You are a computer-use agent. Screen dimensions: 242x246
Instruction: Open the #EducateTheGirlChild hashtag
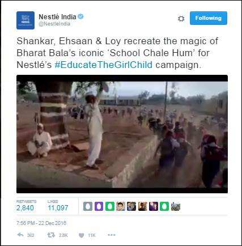(104, 65)
